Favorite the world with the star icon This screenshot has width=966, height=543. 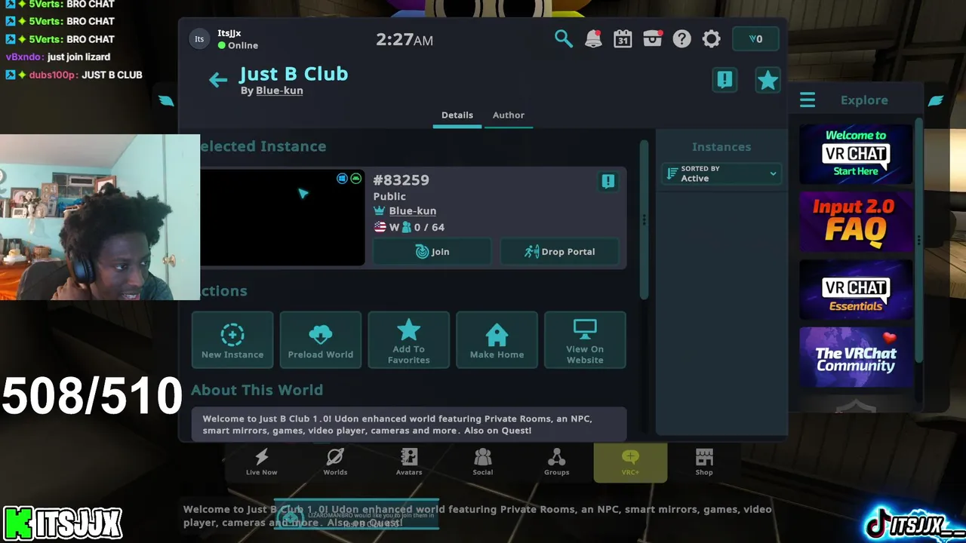click(x=768, y=80)
